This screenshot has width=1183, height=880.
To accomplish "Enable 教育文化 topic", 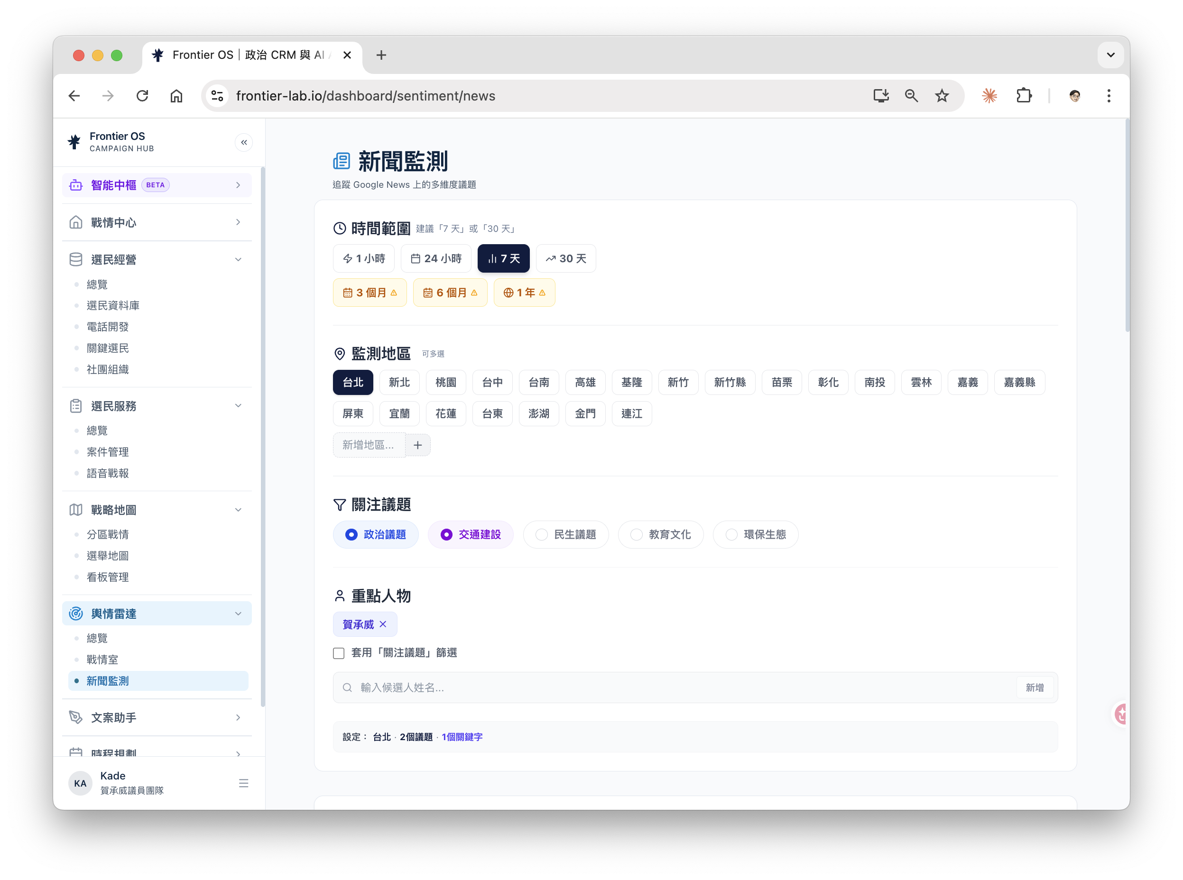I will 661,534.
